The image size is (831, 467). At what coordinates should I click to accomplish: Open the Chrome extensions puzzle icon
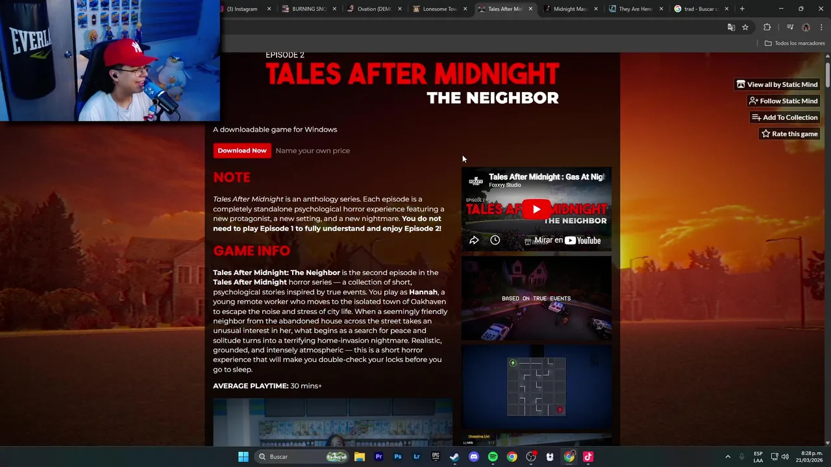point(767,27)
